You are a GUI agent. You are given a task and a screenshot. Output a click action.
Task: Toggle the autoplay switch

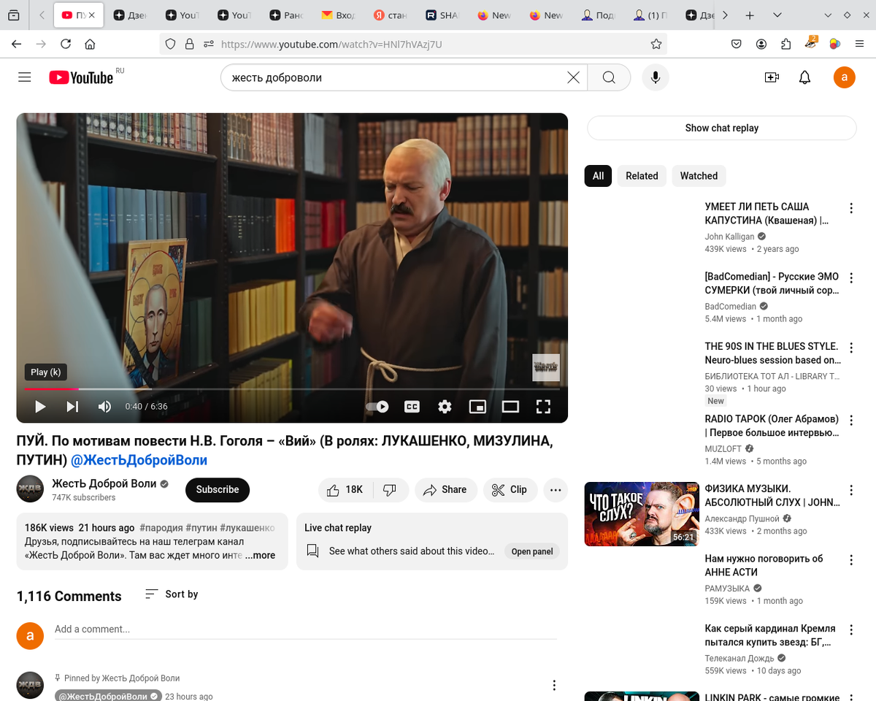click(377, 407)
